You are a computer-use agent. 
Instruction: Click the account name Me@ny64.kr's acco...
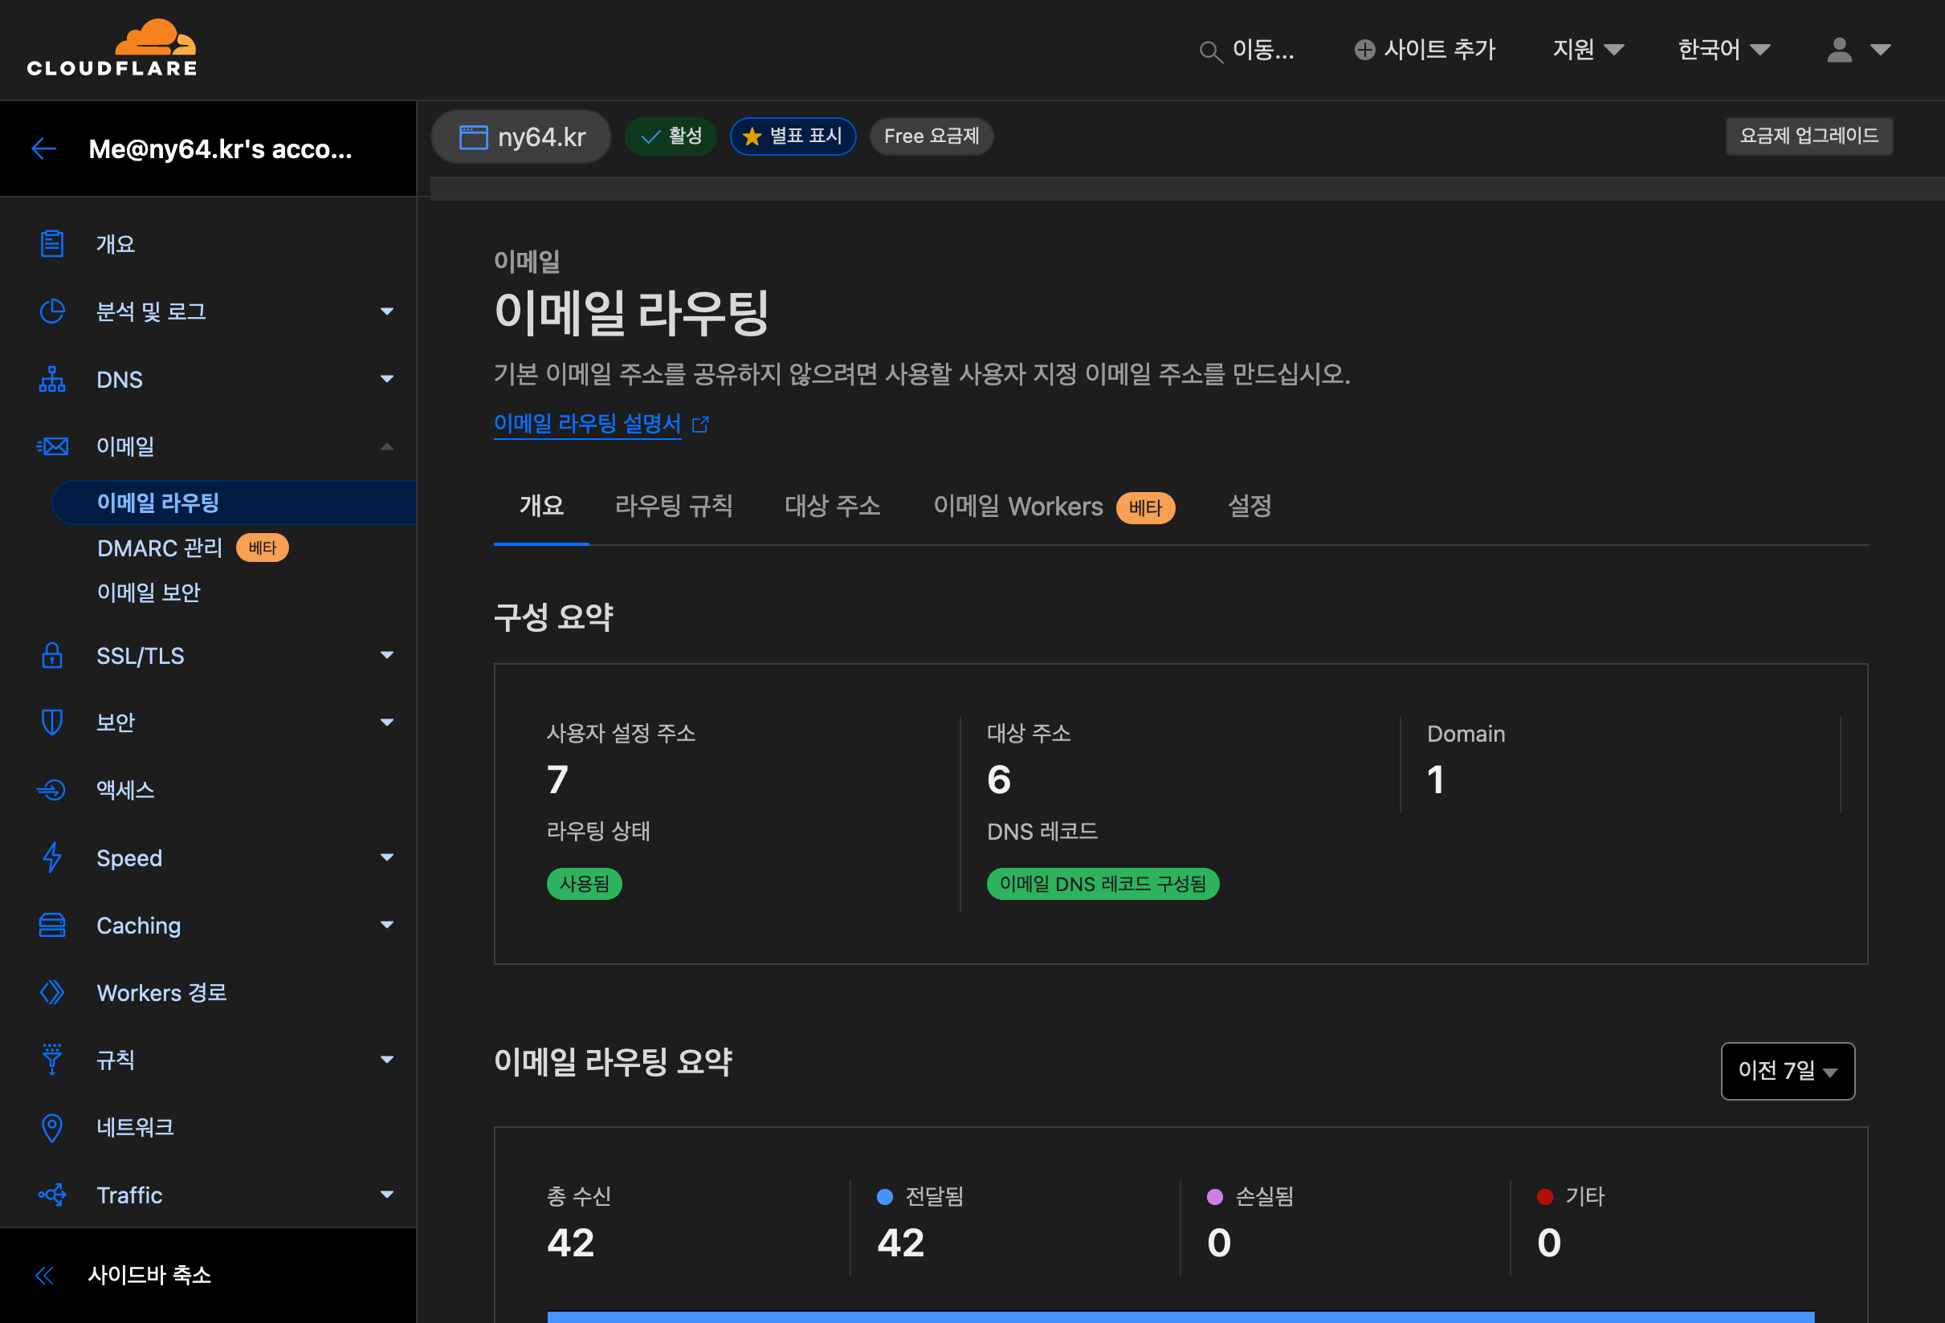click(220, 149)
